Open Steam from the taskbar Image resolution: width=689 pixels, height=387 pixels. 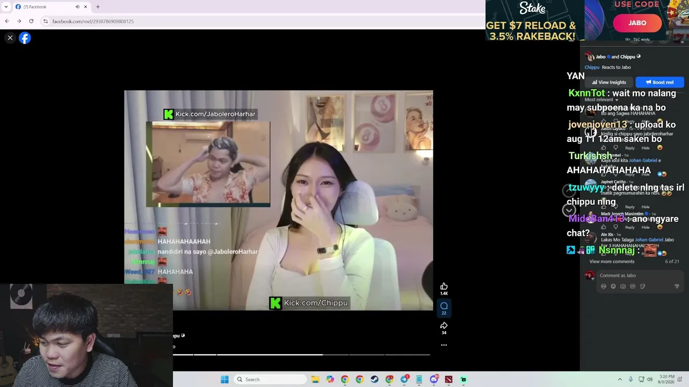pyautogui.click(x=374, y=379)
